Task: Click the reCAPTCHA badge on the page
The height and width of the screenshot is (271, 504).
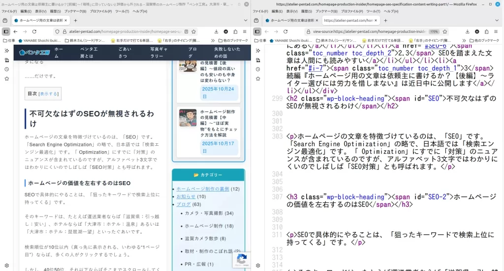Action: pyautogui.click(x=242, y=260)
